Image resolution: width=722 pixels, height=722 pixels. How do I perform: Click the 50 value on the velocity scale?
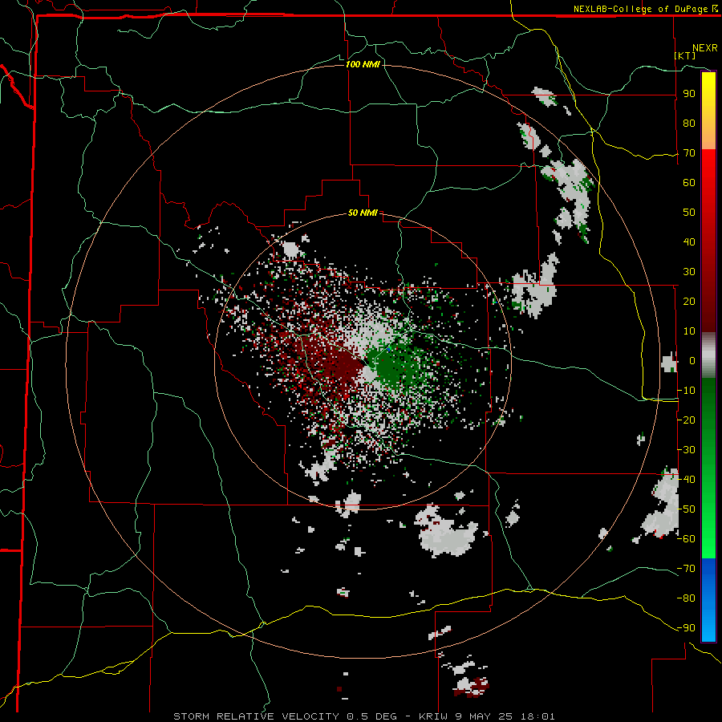click(689, 213)
